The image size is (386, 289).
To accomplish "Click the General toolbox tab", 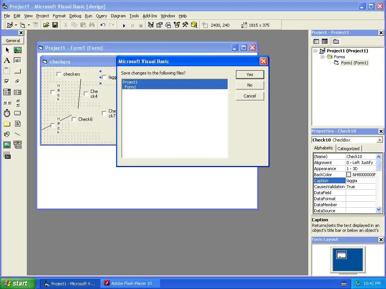I will pos(13,41).
